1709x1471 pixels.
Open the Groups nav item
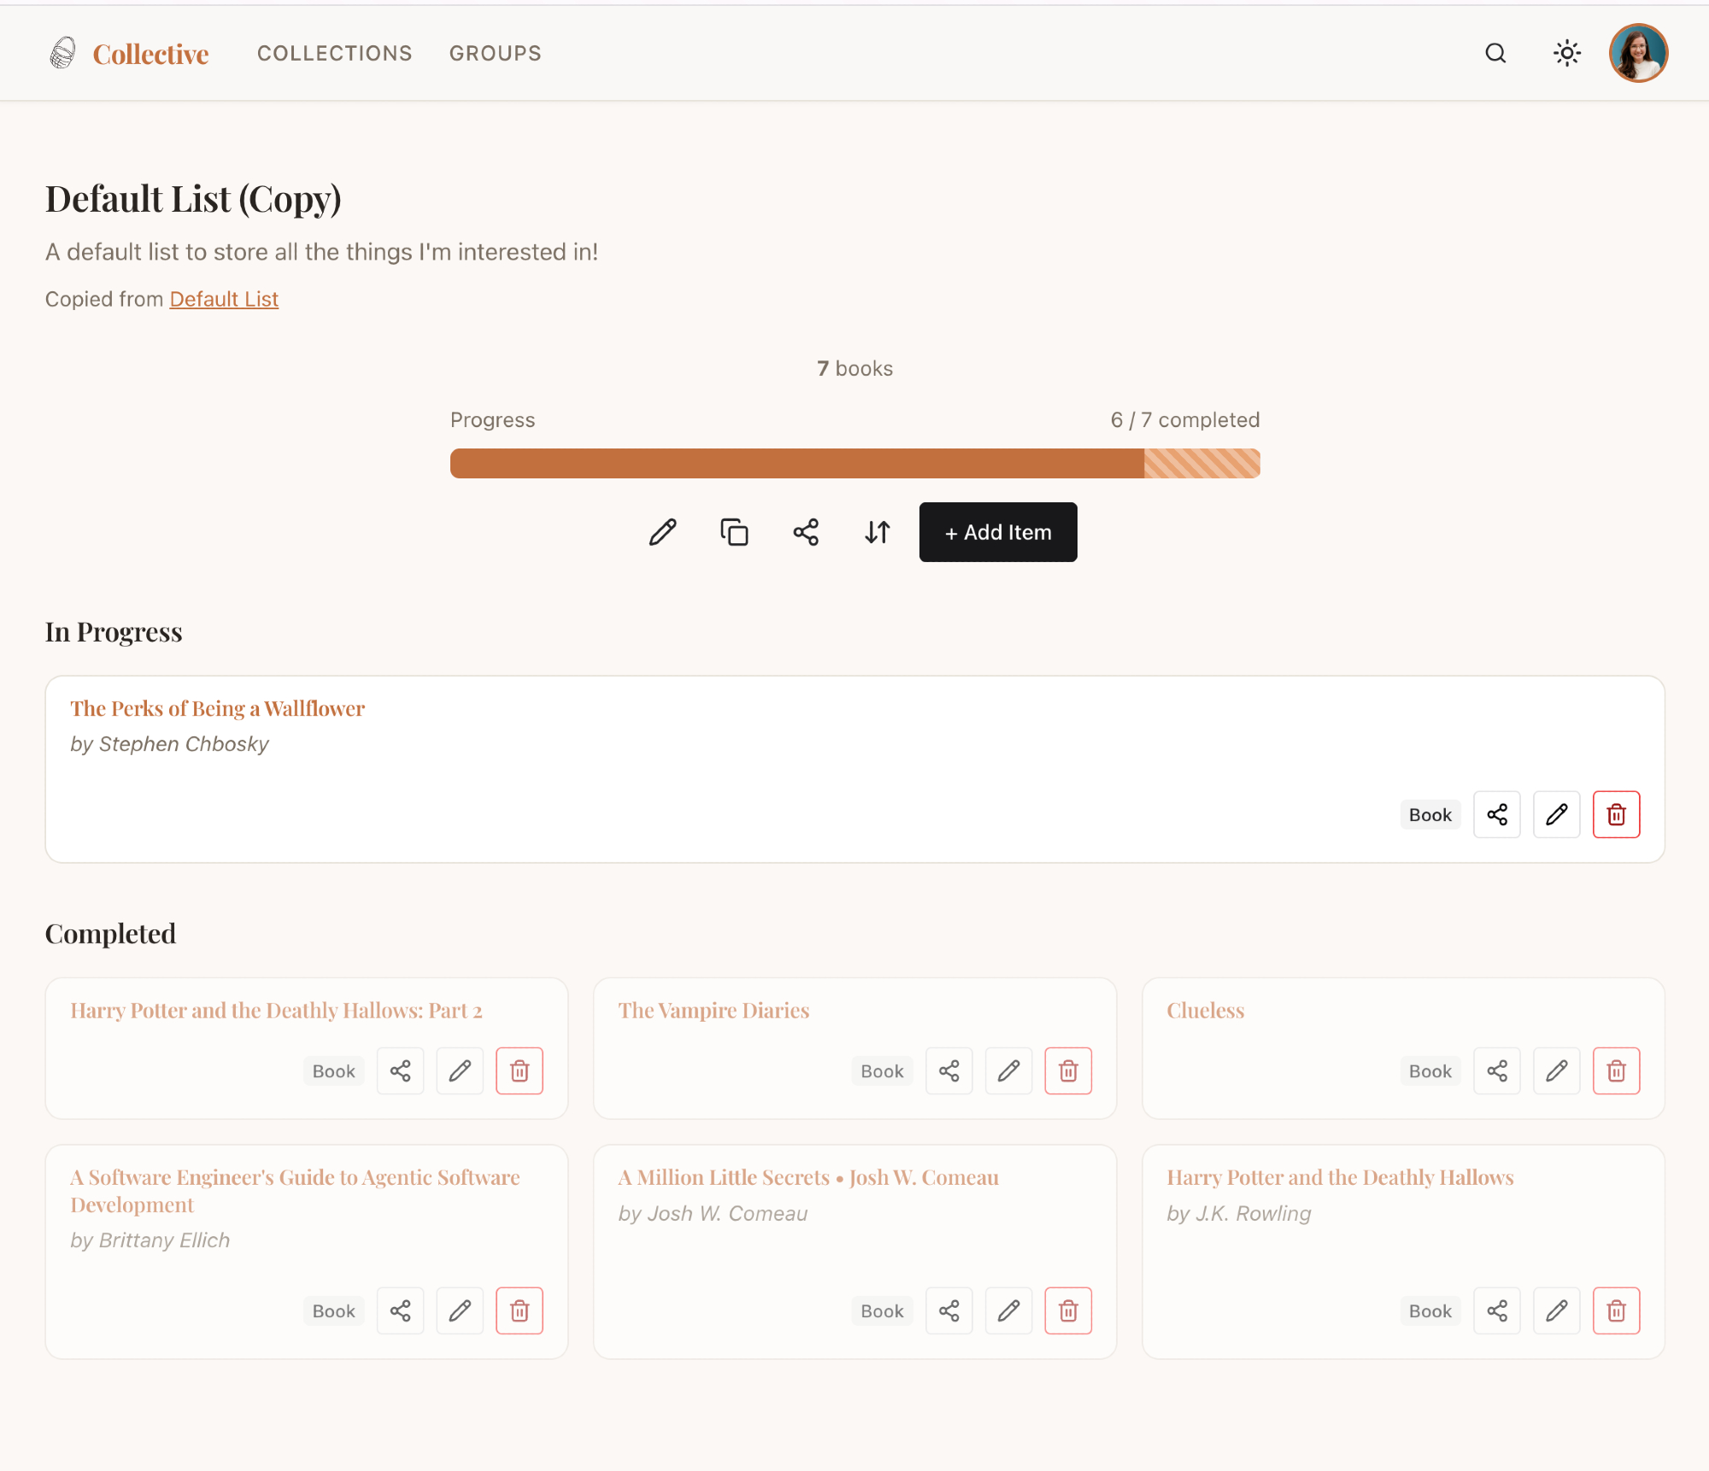coord(495,53)
